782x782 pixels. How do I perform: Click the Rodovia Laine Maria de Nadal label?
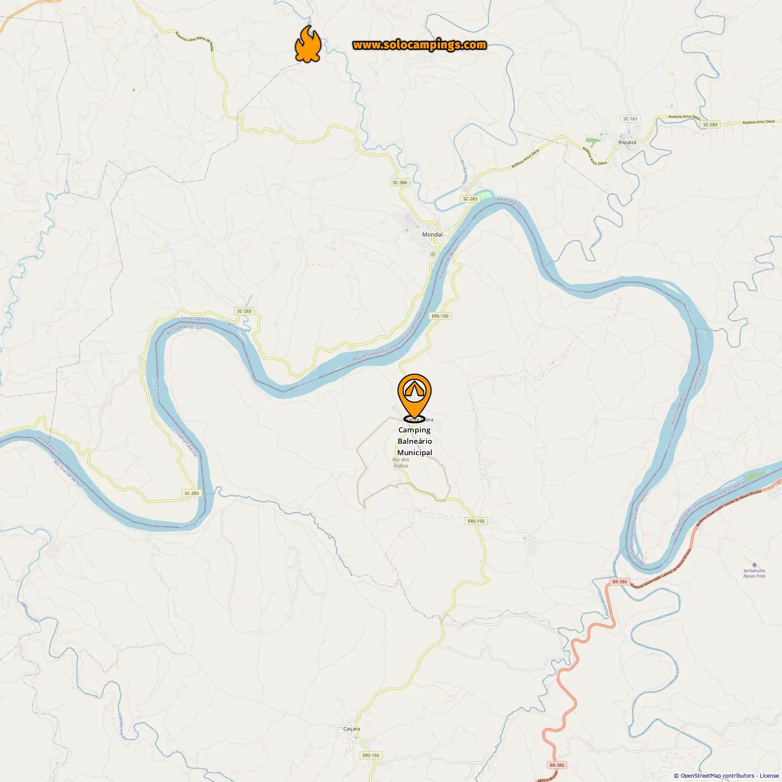pos(195,41)
